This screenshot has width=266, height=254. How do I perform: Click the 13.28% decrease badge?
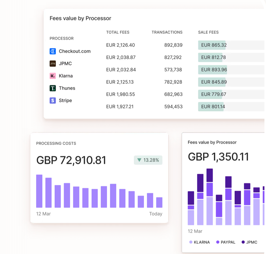click(148, 160)
